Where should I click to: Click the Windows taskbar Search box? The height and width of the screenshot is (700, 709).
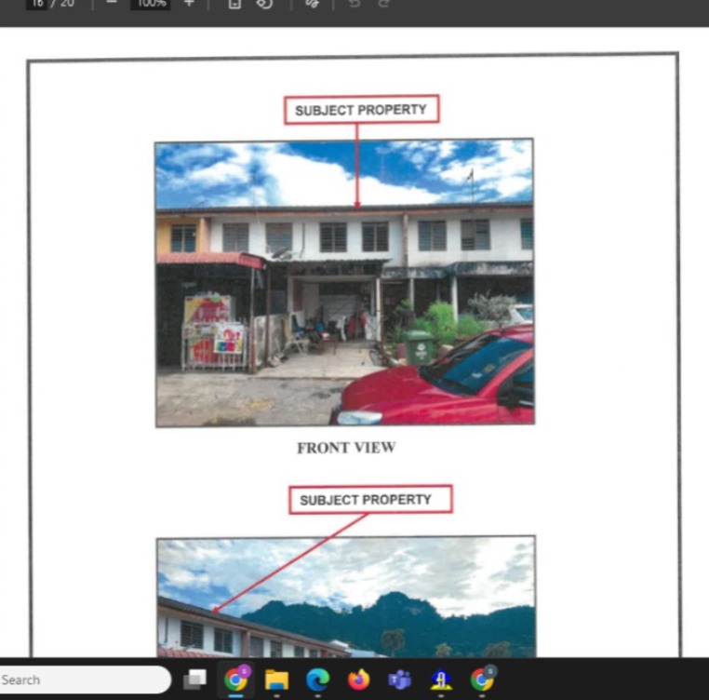84,680
